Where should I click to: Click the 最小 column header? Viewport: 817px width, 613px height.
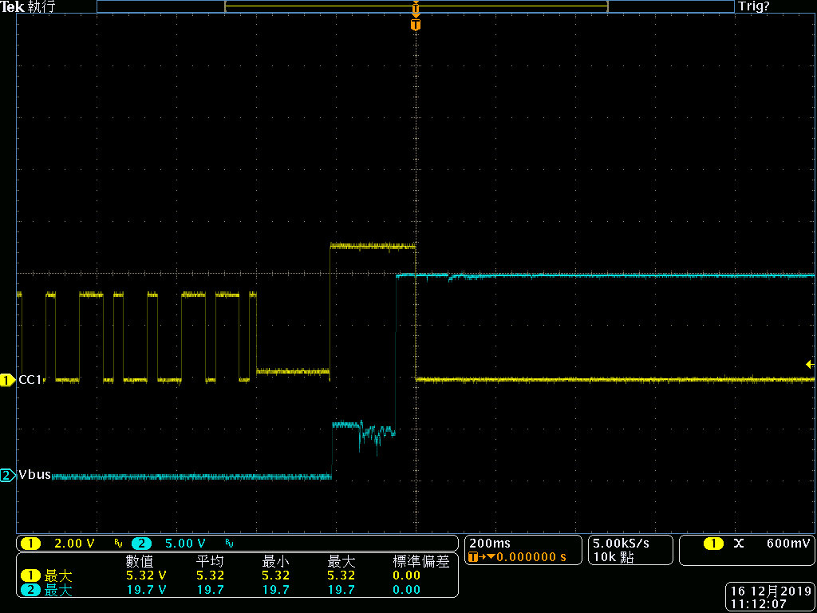pyautogui.click(x=275, y=561)
